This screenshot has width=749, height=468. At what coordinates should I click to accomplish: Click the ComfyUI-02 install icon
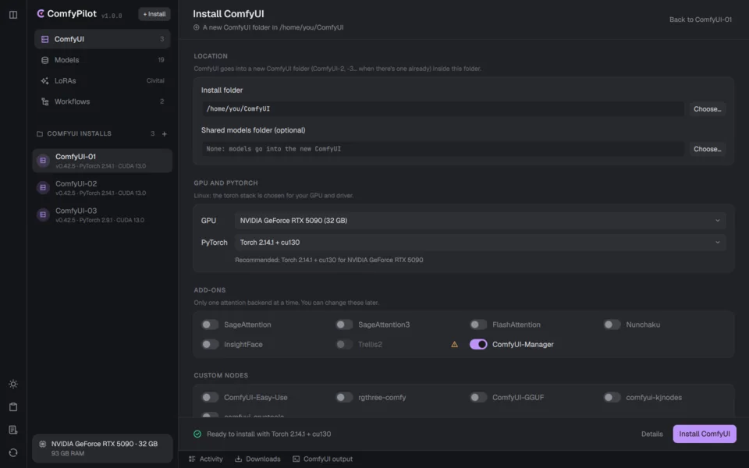click(43, 188)
